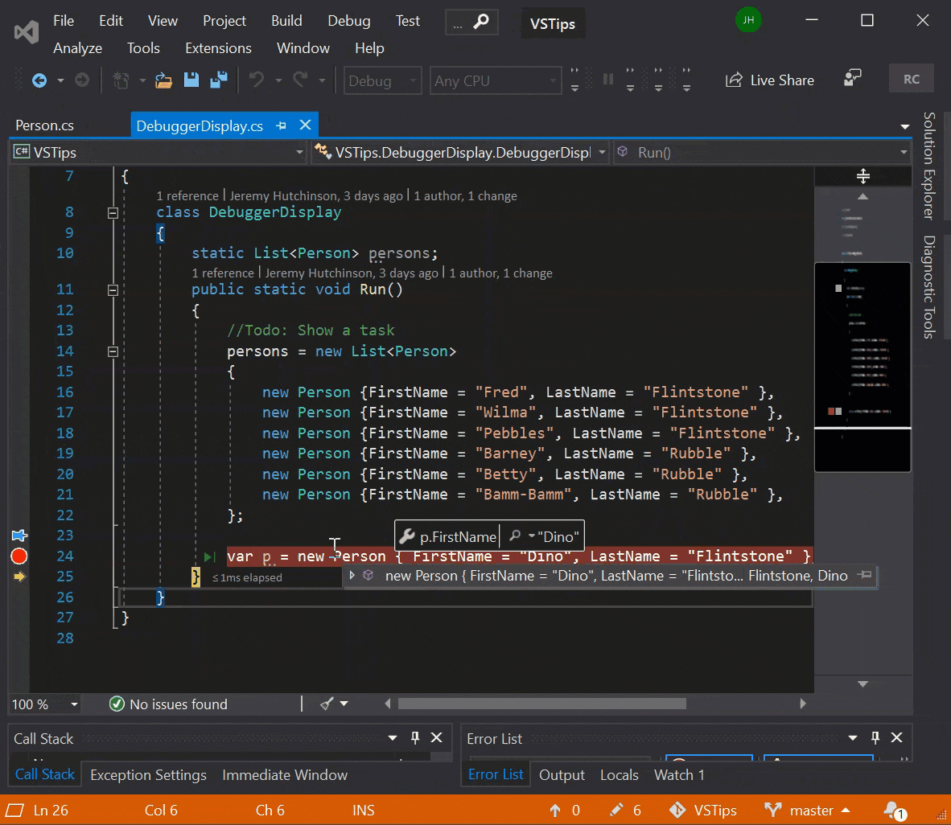
Task: Toggle pin on DebuggerDisplay.cs tab
Action: pyautogui.click(x=281, y=125)
